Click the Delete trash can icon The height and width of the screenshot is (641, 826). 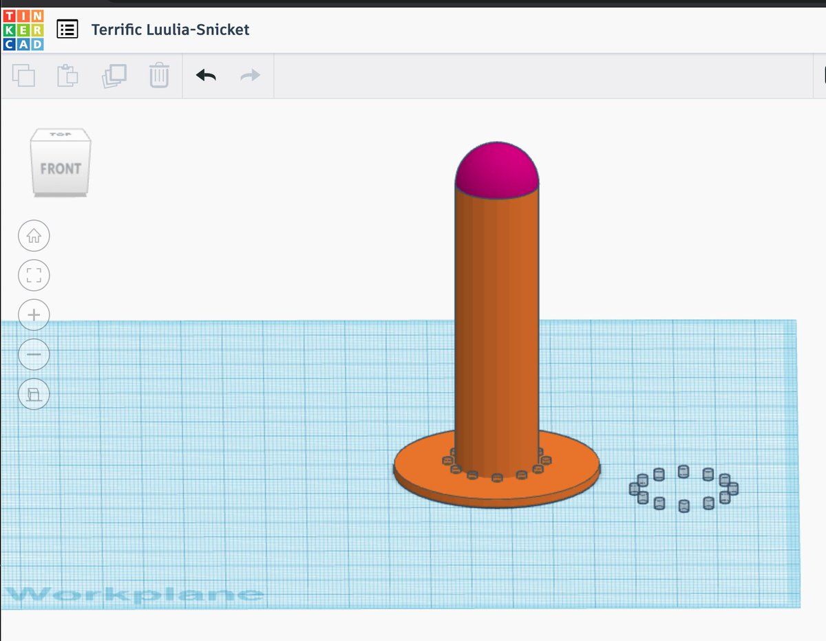[159, 75]
